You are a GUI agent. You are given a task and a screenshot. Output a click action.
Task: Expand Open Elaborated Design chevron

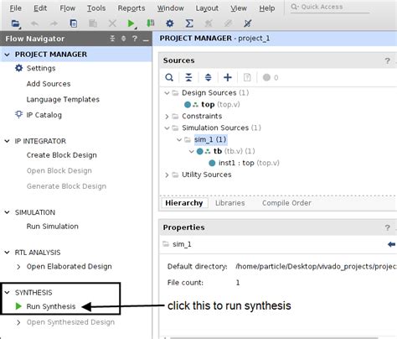[x=18, y=267]
